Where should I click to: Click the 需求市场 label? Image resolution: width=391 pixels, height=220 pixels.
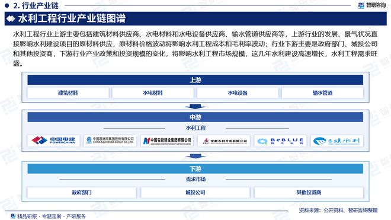point(195,179)
